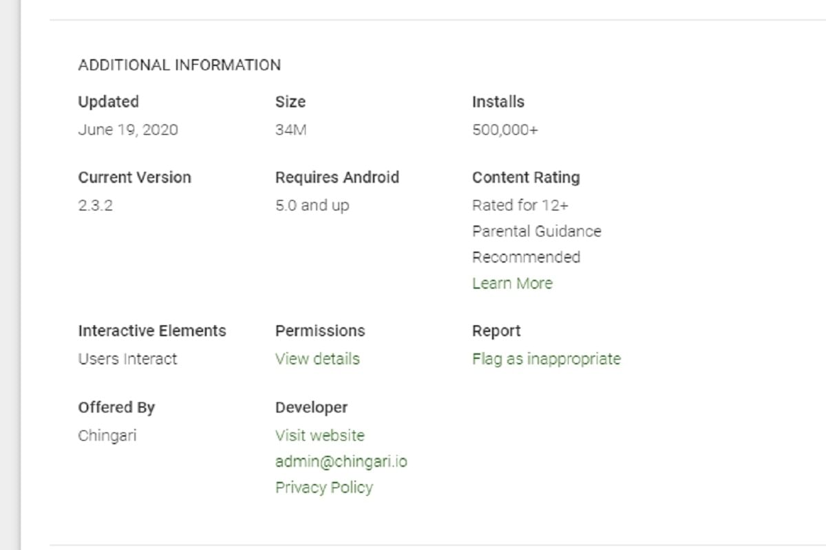
Task: Click the 34M size value
Action: click(290, 130)
